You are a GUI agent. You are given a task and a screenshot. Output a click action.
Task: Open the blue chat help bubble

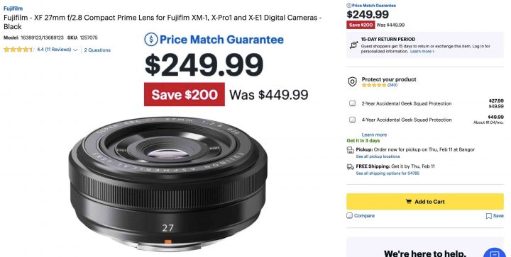click(495, 253)
